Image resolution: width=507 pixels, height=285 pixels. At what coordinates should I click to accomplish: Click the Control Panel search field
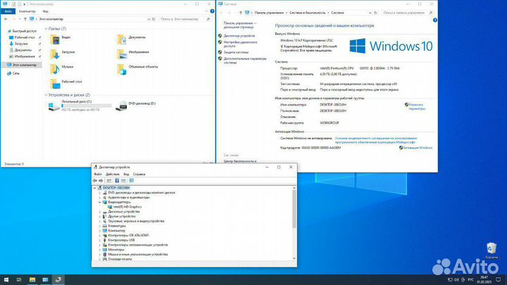(407, 13)
